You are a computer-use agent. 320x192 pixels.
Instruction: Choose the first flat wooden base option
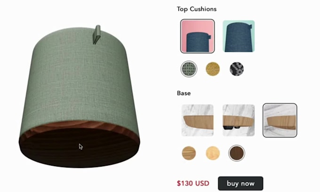[197, 120]
